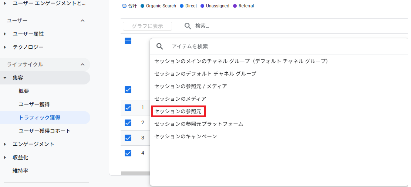Viewport: 411px width, 187px height.
Task: Click the search magnifier icon beside 検索
Action: pyautogui.click(x=188, y=26)
